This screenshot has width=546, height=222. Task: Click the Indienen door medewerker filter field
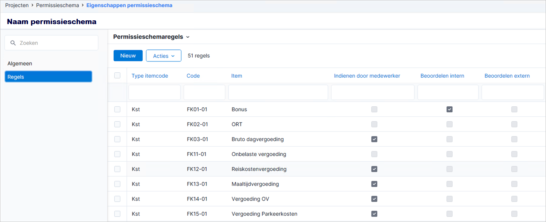[x=373, y=92]
